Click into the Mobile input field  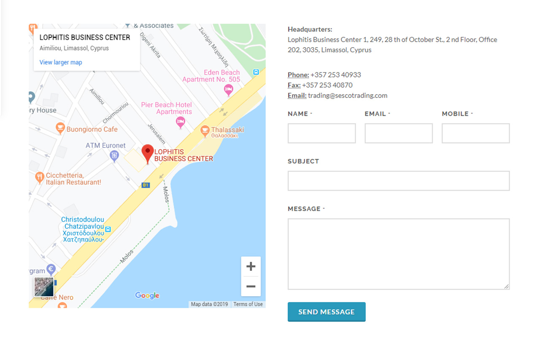(475, 133)
